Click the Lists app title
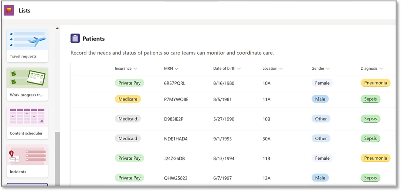 (25, 11)
